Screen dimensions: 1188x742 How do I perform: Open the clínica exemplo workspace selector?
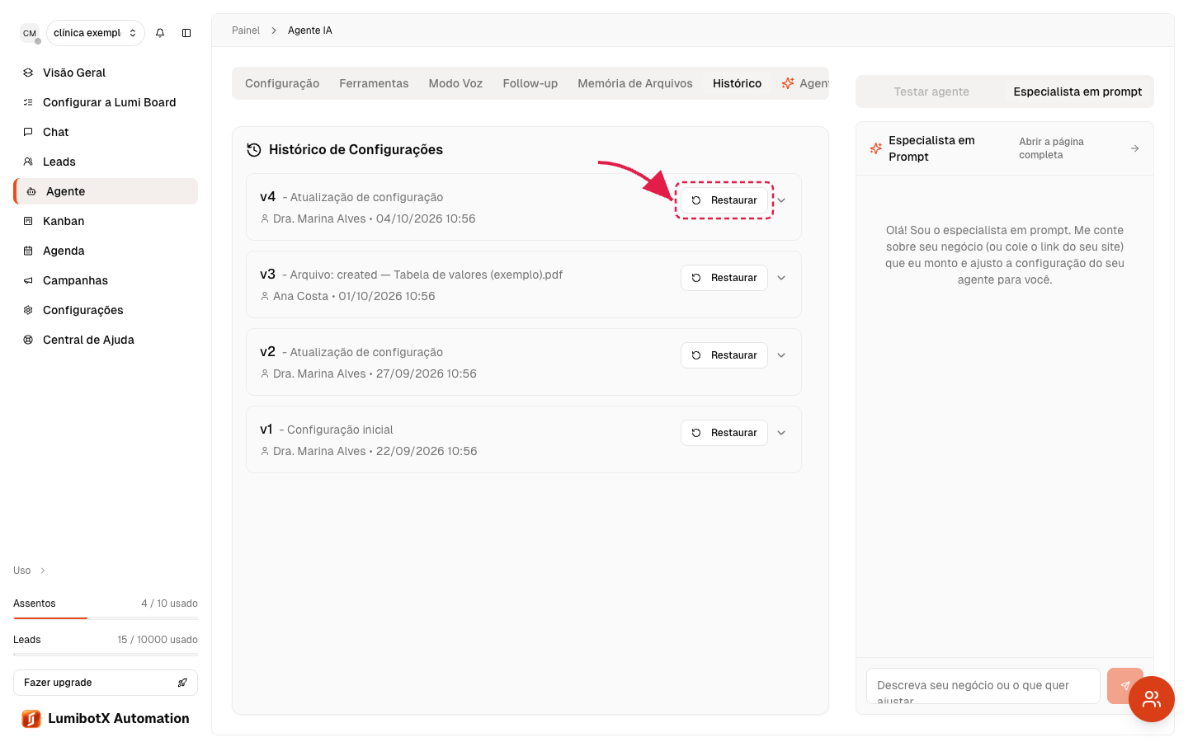pos(96,33)
